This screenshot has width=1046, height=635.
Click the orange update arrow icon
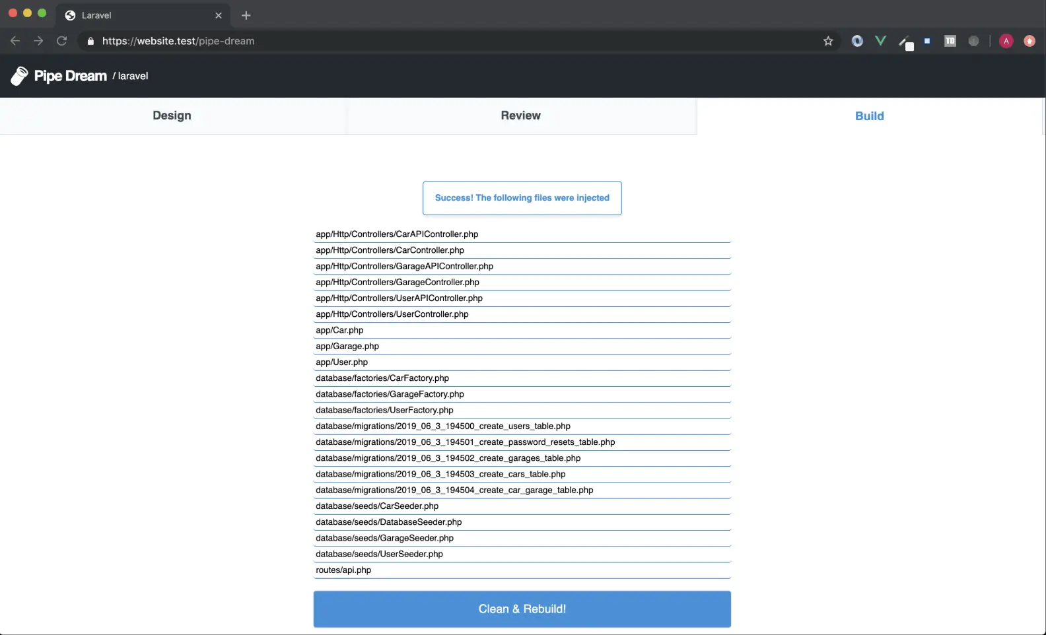tap(1029, 41)
